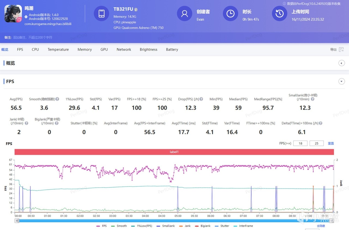This screenshot has height=230, width=349.
Task: Click the export (导出) icon
Action: (x=341, y=50)
